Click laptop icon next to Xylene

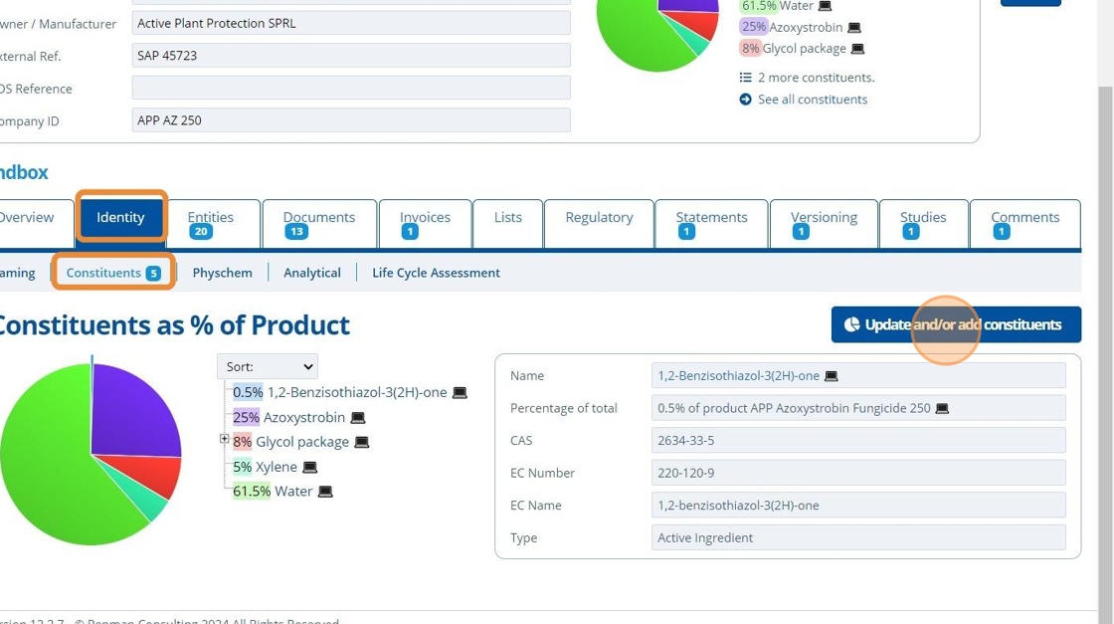click(x=309, y=467)
